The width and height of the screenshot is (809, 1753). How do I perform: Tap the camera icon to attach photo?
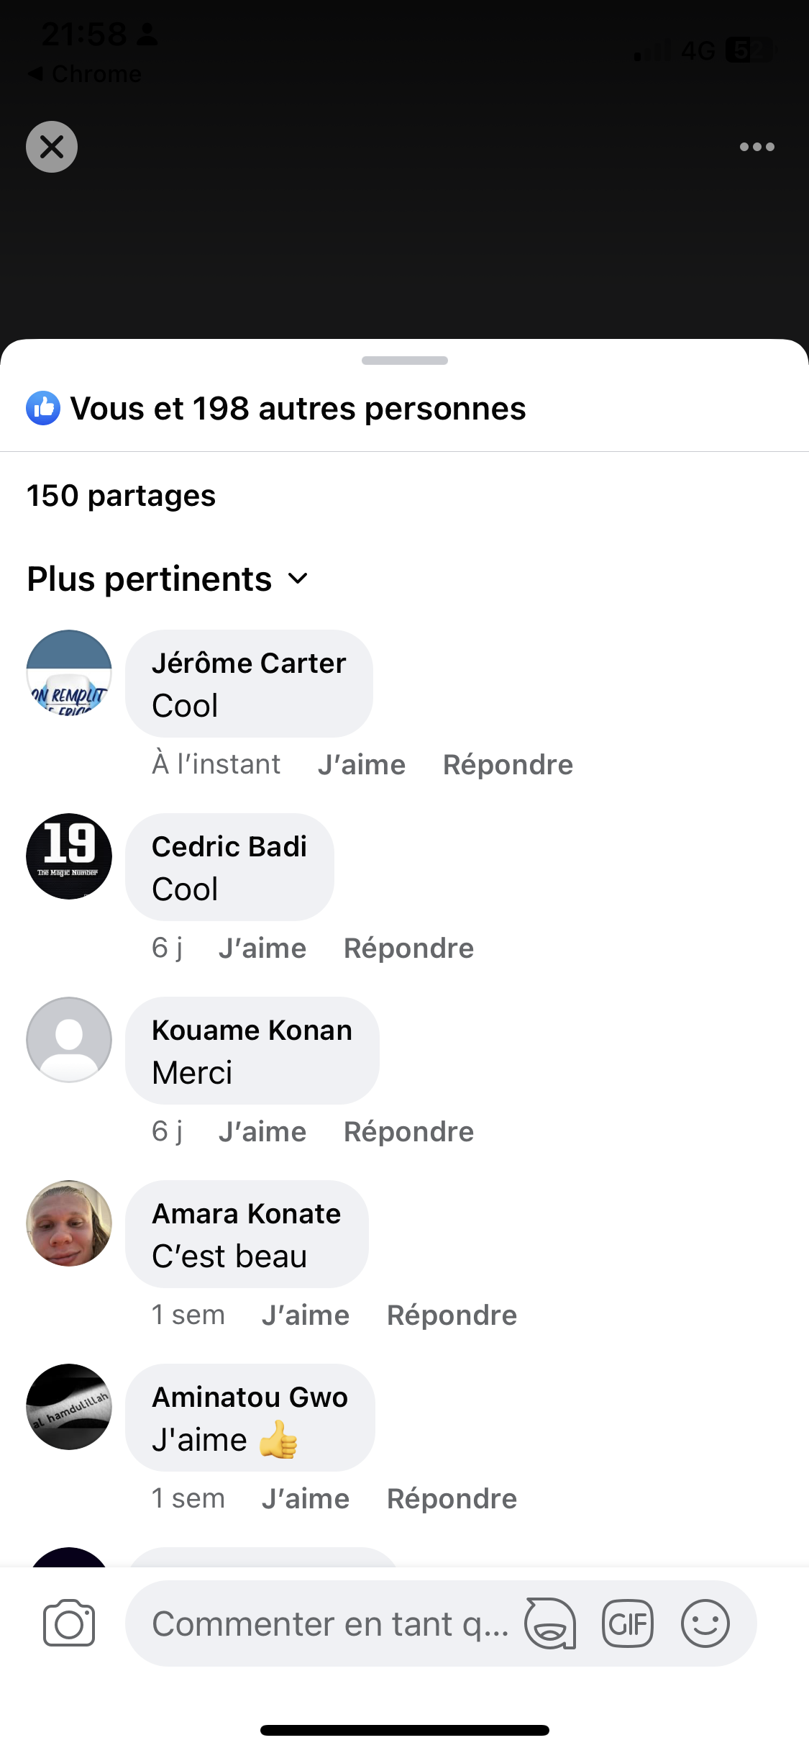point(68,1623)
